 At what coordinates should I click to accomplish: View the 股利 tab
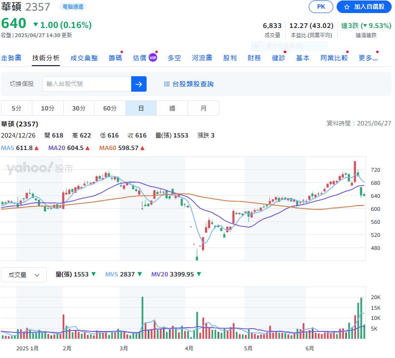pyautogui.click(x=230, y=58)
